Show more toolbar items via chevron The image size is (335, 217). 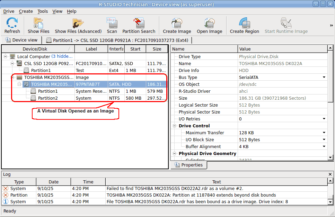[332, 25]
